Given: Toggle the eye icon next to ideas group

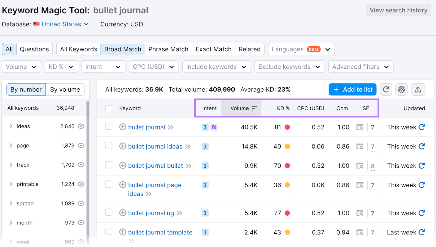Looking at the screenshot, I should [x=81, y=126].
